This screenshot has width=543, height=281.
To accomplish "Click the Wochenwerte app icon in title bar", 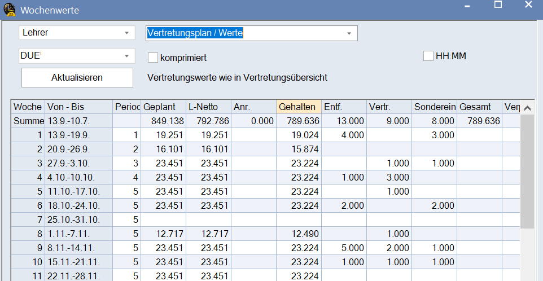I will (10, 10).
